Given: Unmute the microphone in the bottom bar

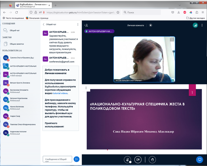Looking at the screenshot, I should [x=127, y=159].
